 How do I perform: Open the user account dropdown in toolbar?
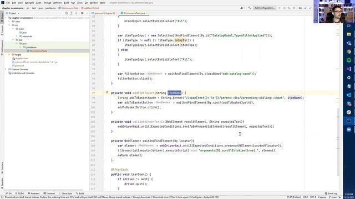pyautogui.click(x=242, y=8)
